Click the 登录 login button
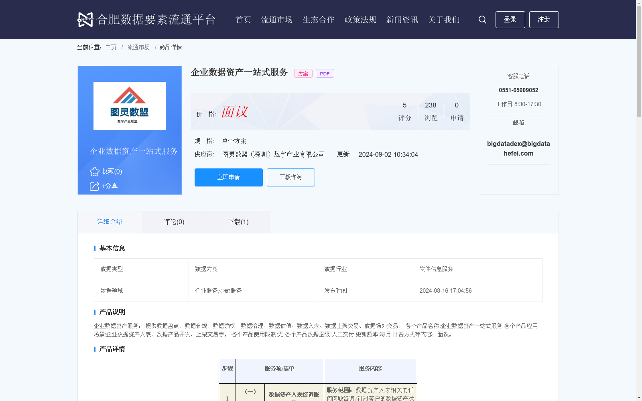Image resolution: width=642 pixels, height=401 pixels. click(510, 20)
